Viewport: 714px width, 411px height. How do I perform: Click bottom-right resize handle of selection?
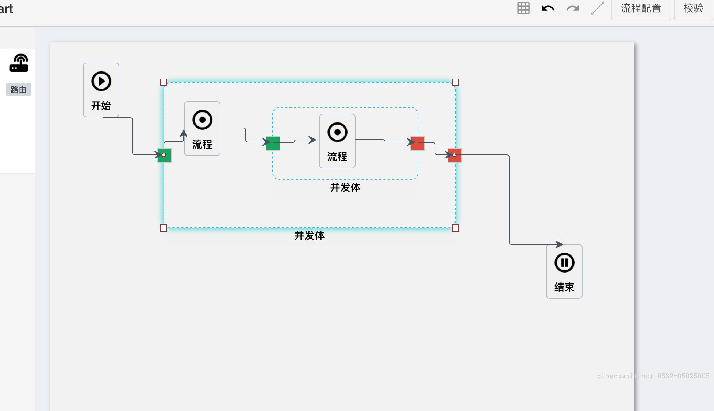[x=456, y=228]
